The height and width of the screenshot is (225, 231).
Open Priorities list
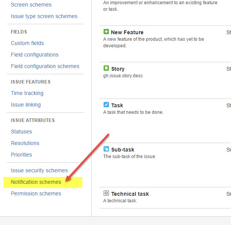[x=21, y=155]
